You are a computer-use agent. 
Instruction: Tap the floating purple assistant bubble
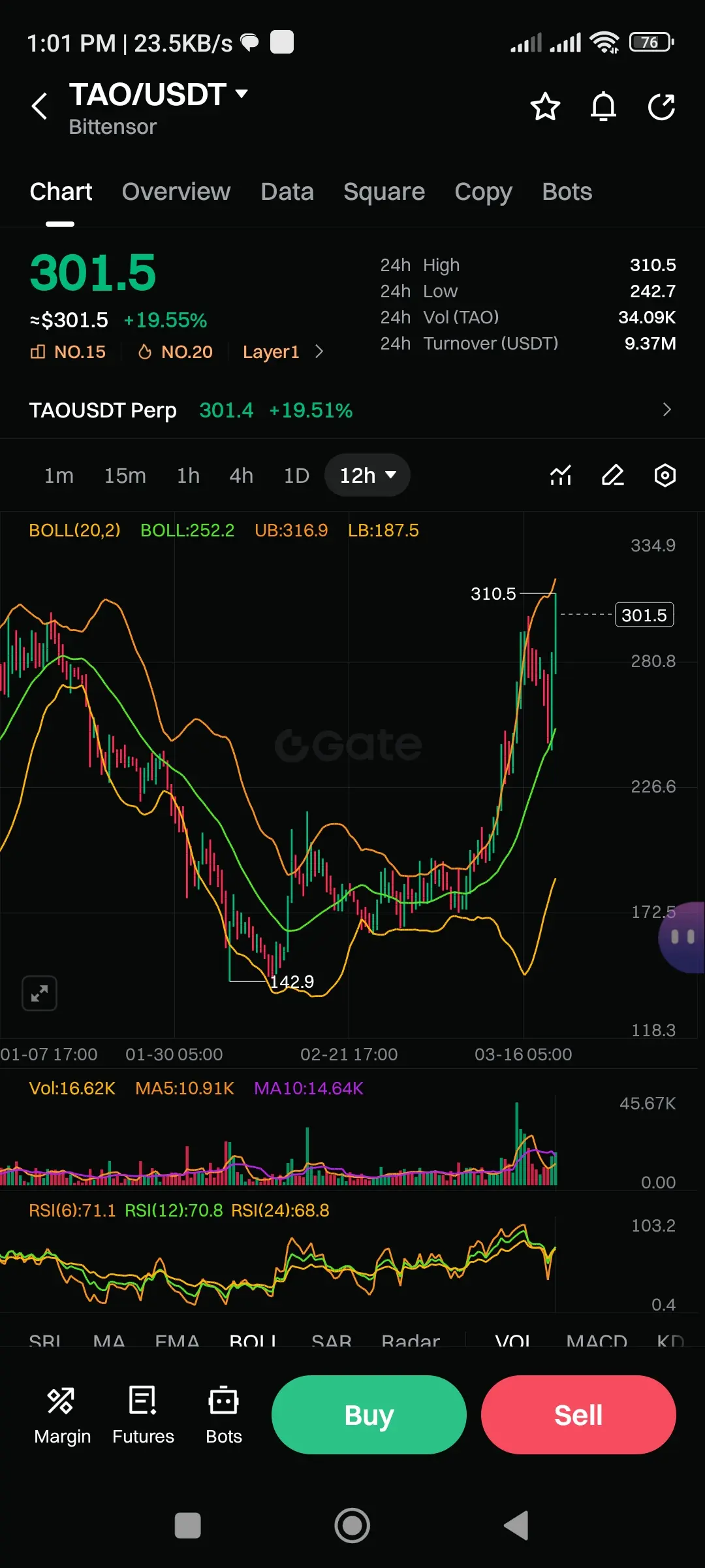(682, 938)
